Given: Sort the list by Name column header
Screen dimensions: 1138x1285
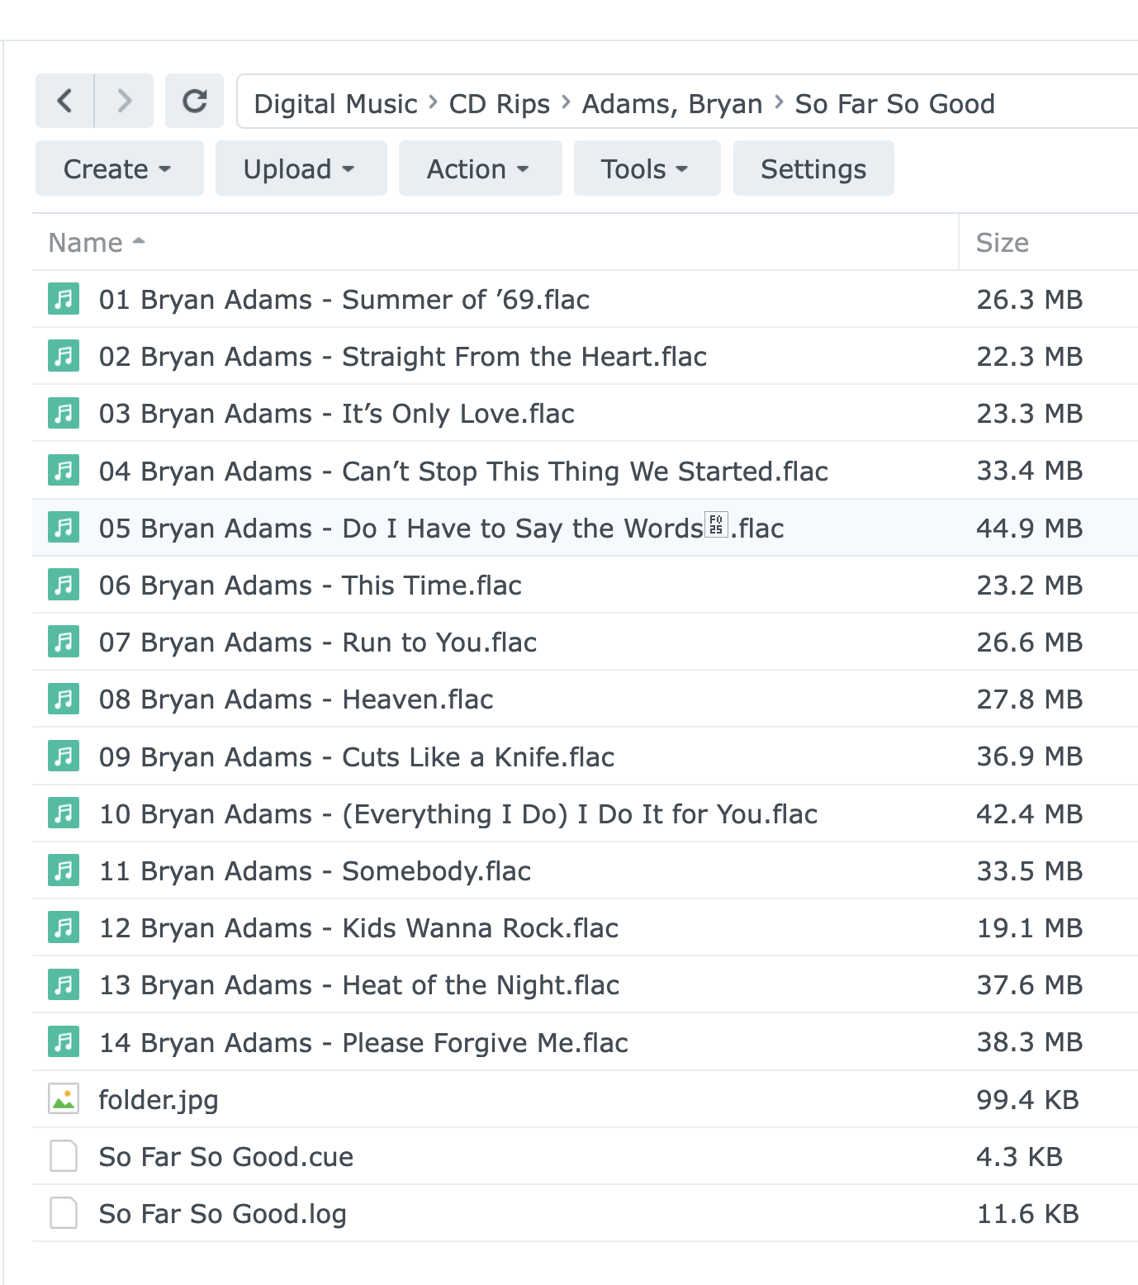Looking at the screenshot, I should coord(86,243).
